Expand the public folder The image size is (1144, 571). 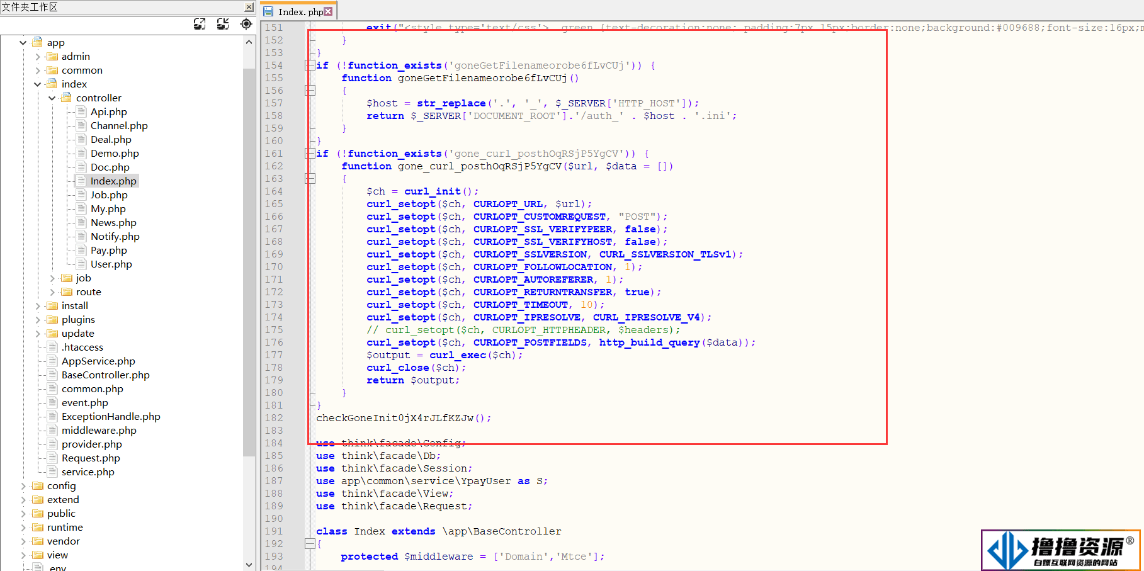[23, 514]
